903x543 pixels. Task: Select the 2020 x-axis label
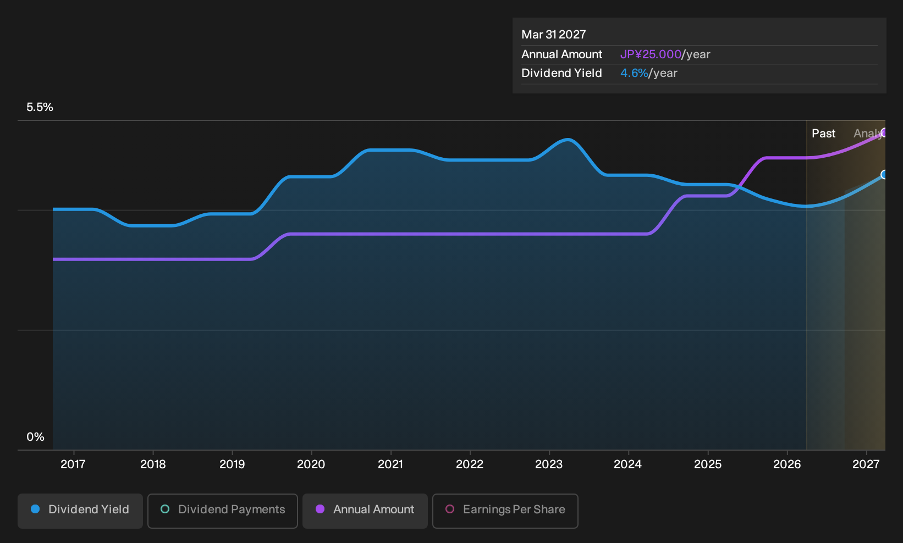click(x=311, y=464)
